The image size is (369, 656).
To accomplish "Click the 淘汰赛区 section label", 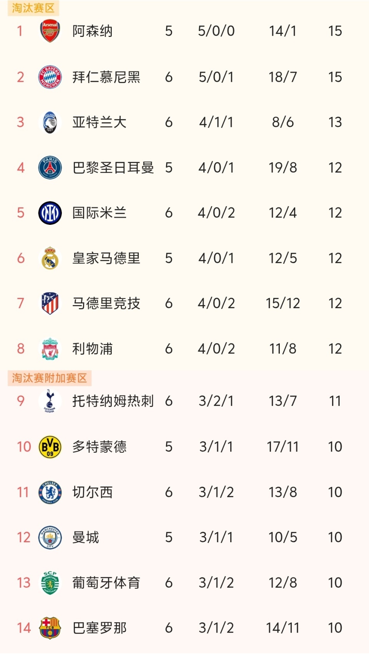I will point(33,8).
